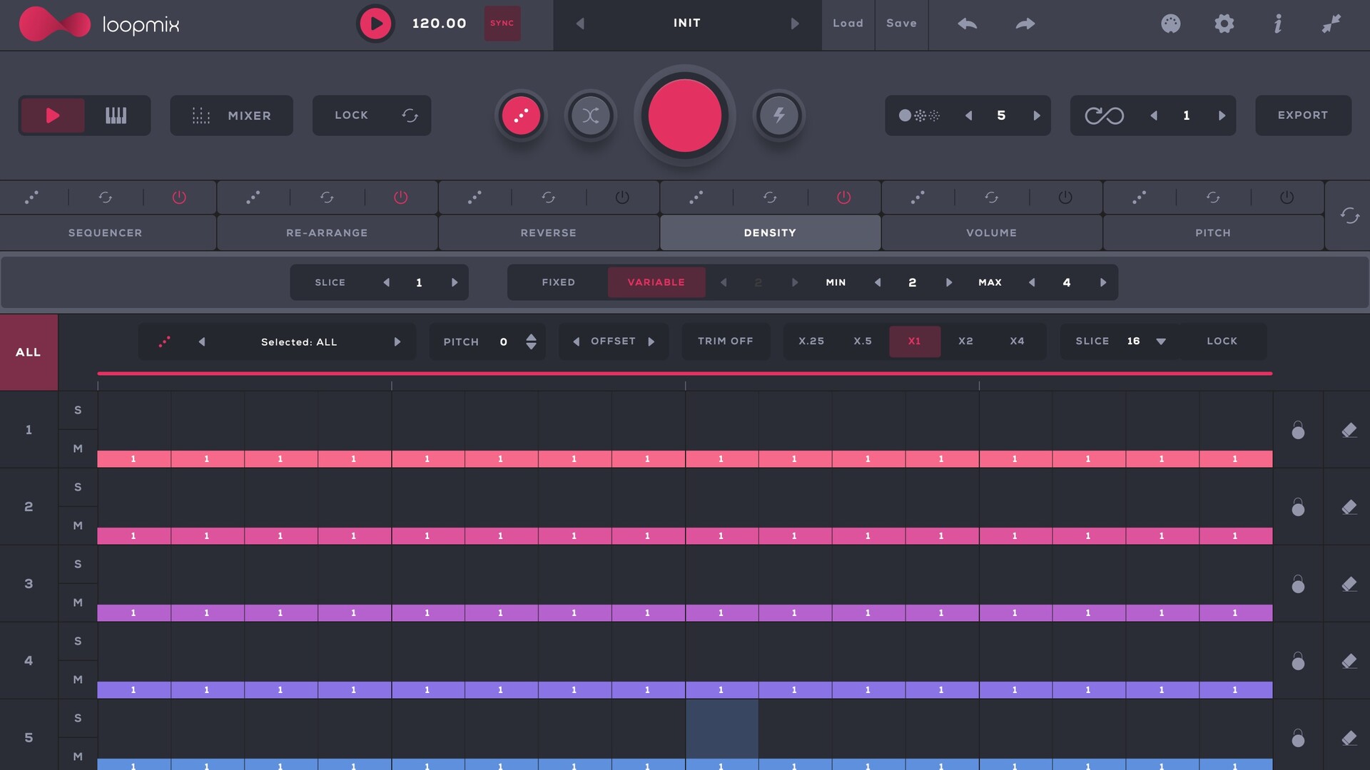
Task: Open settings via the gear icon
Action: pos(1224,24)
